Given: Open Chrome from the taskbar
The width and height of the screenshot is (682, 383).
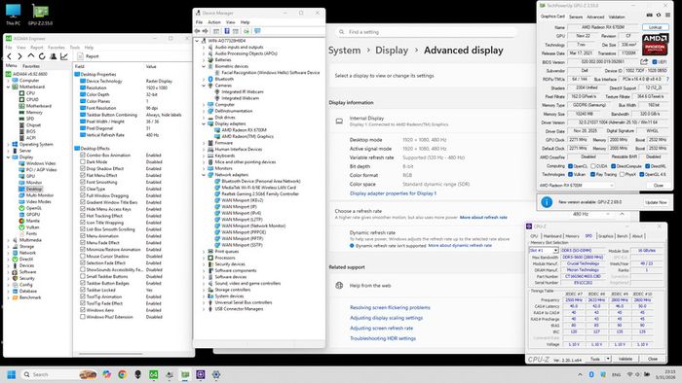Looking at the screenshot, I should coord(122,374).
